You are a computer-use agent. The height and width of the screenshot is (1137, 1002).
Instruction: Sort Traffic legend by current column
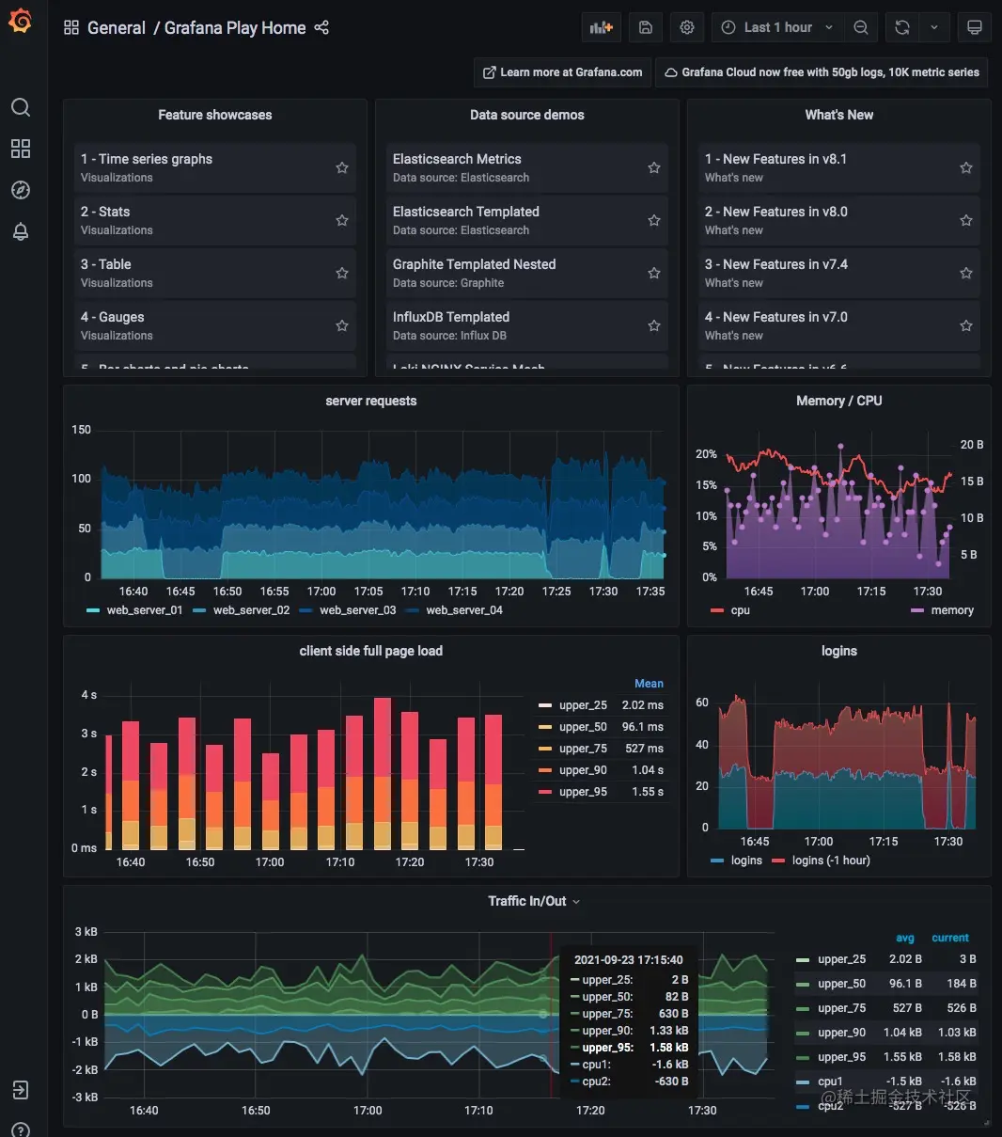click(x=950, y=938)
